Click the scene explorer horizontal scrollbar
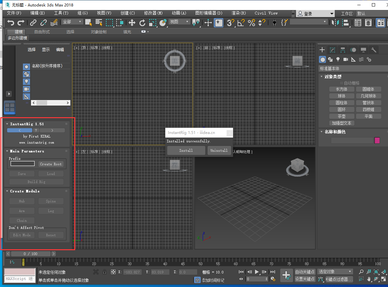Viewport: 388px width, 287px height. (50, 103)
